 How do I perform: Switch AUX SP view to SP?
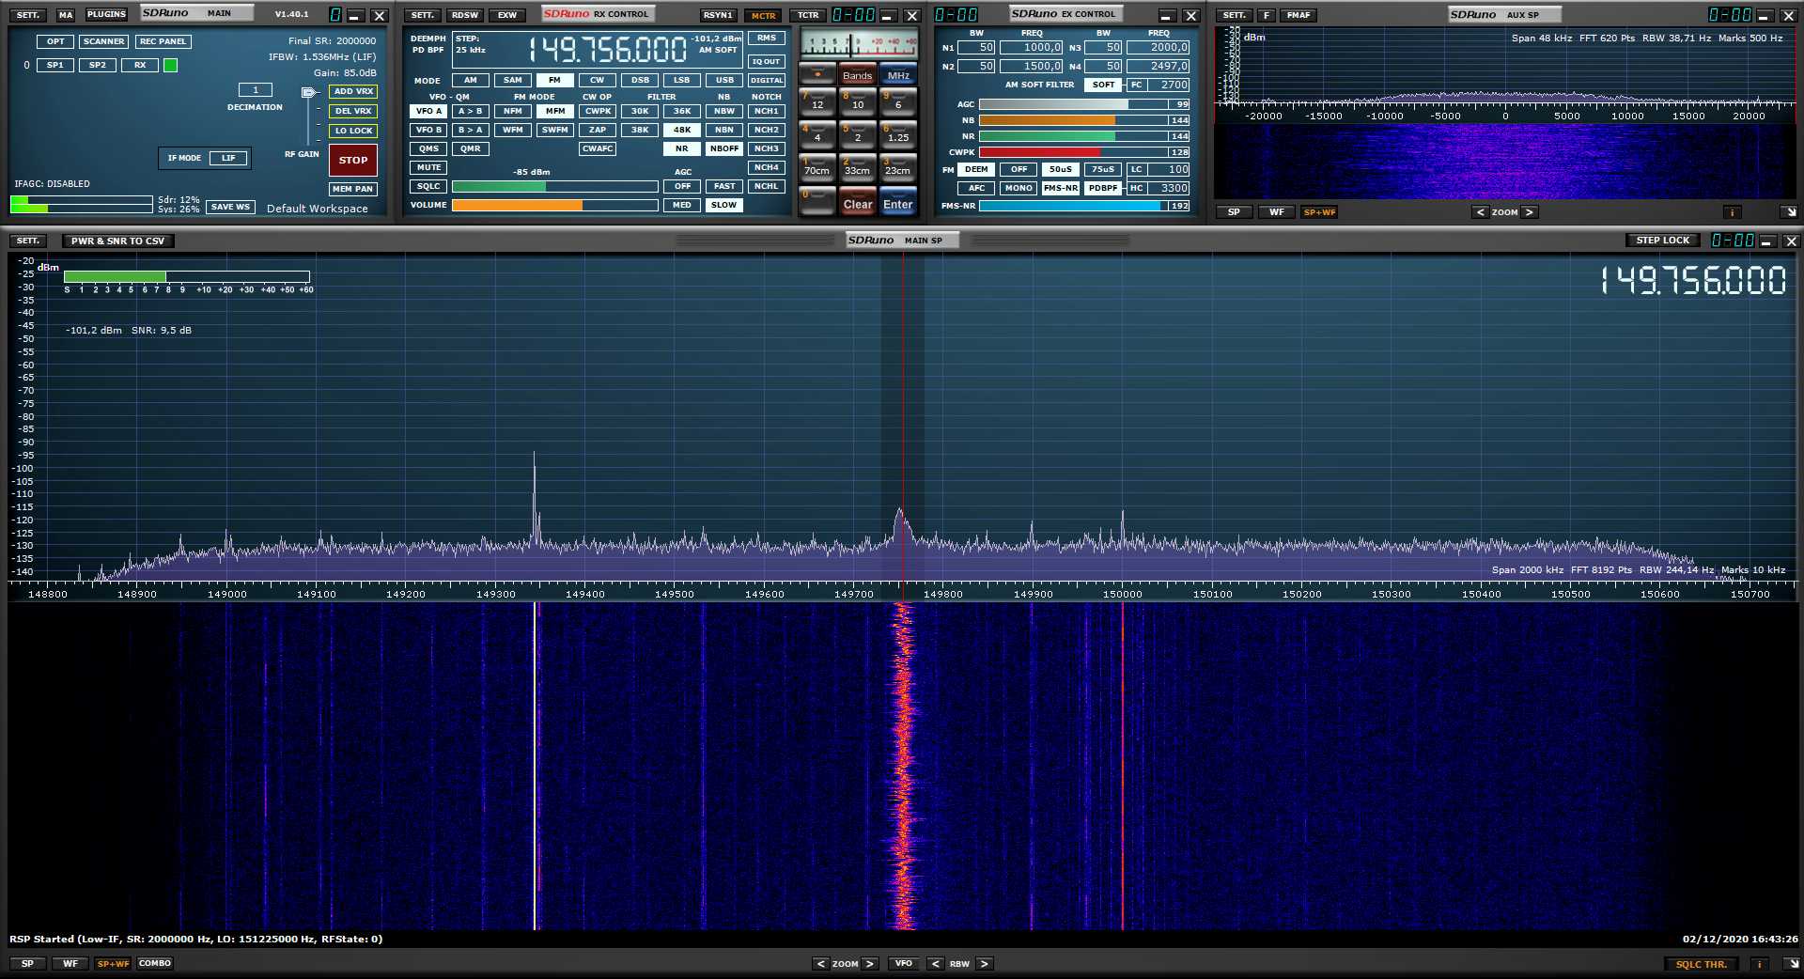pos(1234,212)
